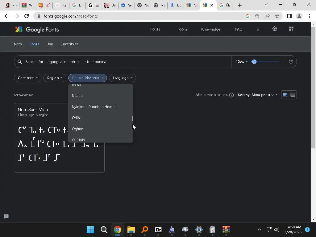
Task: Open the Noto tab
Action: 18,44
